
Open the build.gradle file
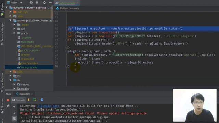(27, 42)
